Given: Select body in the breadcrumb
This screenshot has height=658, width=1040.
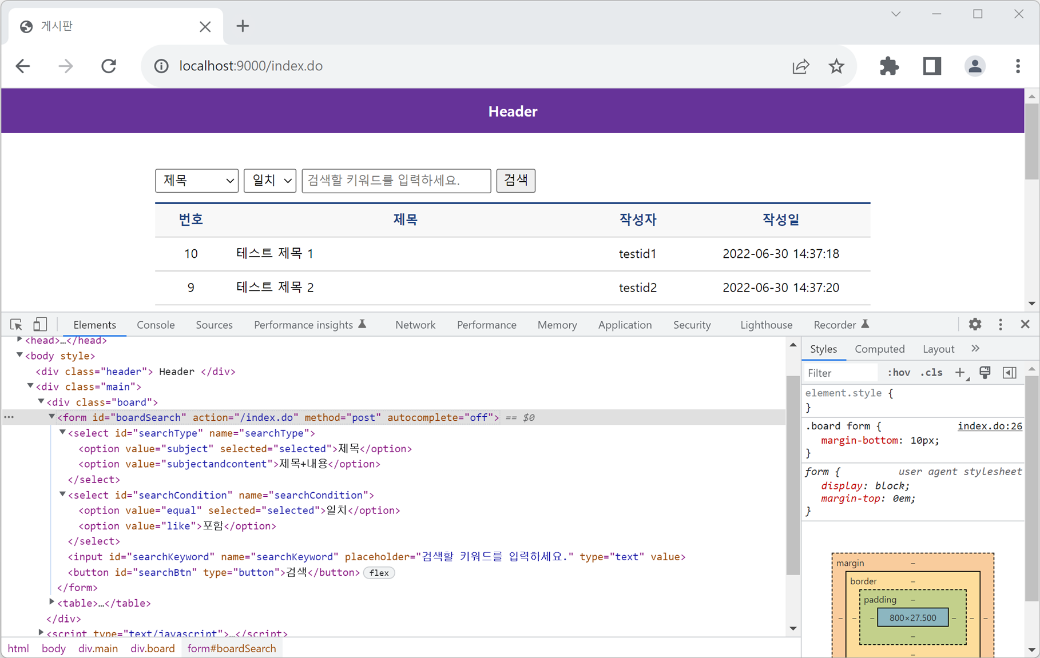Looking at the screenshot, I should [x=53, y=648].
